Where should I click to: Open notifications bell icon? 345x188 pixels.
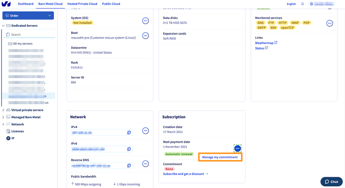coord(303,4)
